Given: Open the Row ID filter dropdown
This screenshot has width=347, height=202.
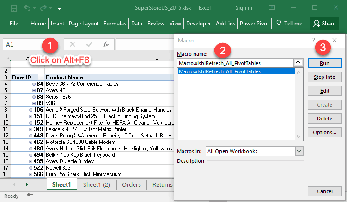Looking at the screenshot, I should (x=41, y=77).
